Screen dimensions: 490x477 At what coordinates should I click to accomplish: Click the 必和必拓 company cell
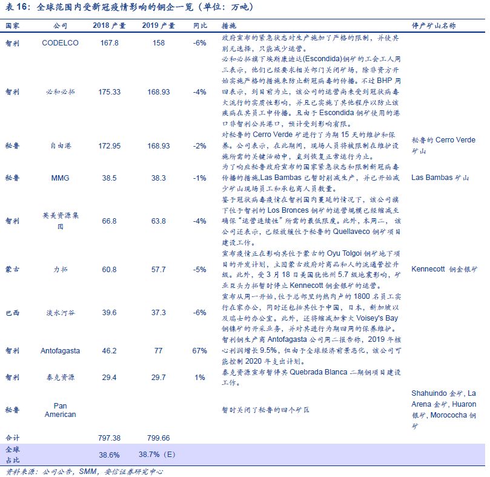point(60,92)
